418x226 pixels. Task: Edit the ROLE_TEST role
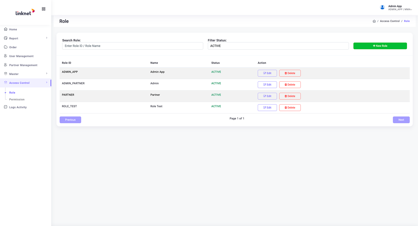(267, 107)
